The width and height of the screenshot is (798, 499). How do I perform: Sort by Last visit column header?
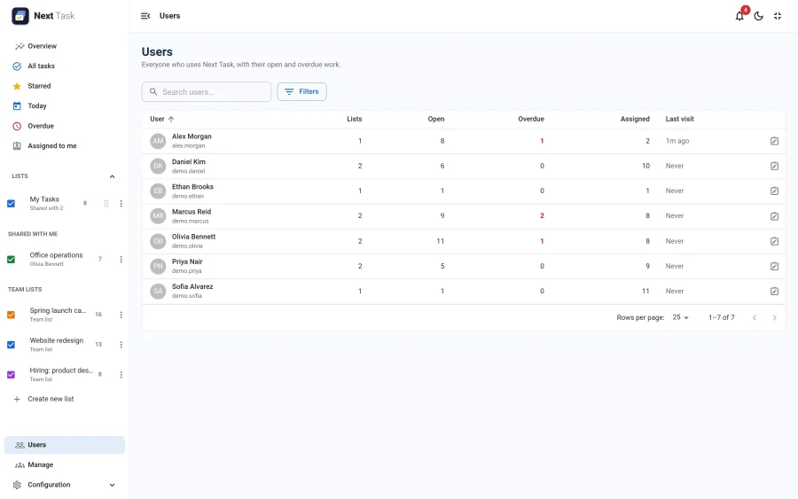coord(679,119)
